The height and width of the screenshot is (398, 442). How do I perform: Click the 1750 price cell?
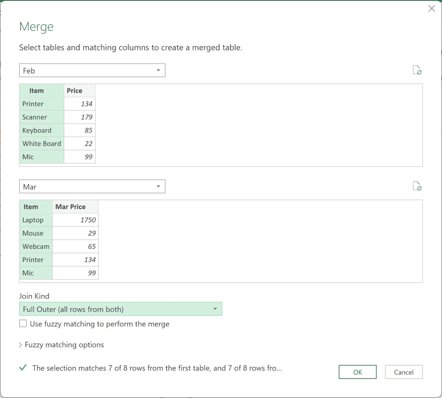76,220
